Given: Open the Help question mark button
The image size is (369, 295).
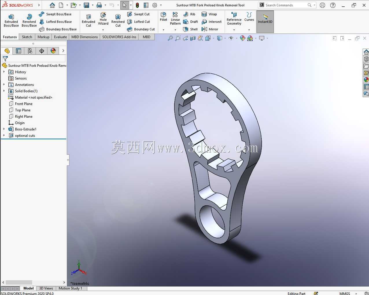Looking at the screenshot, I should pyautogui.click(x=333, y=5).
